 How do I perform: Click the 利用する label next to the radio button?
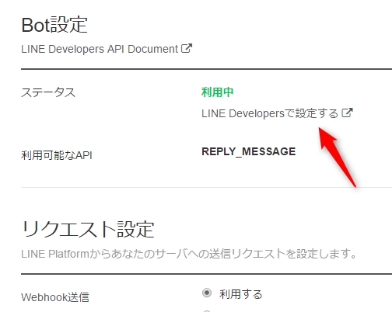pyautogui.click(x=241, y=294)
